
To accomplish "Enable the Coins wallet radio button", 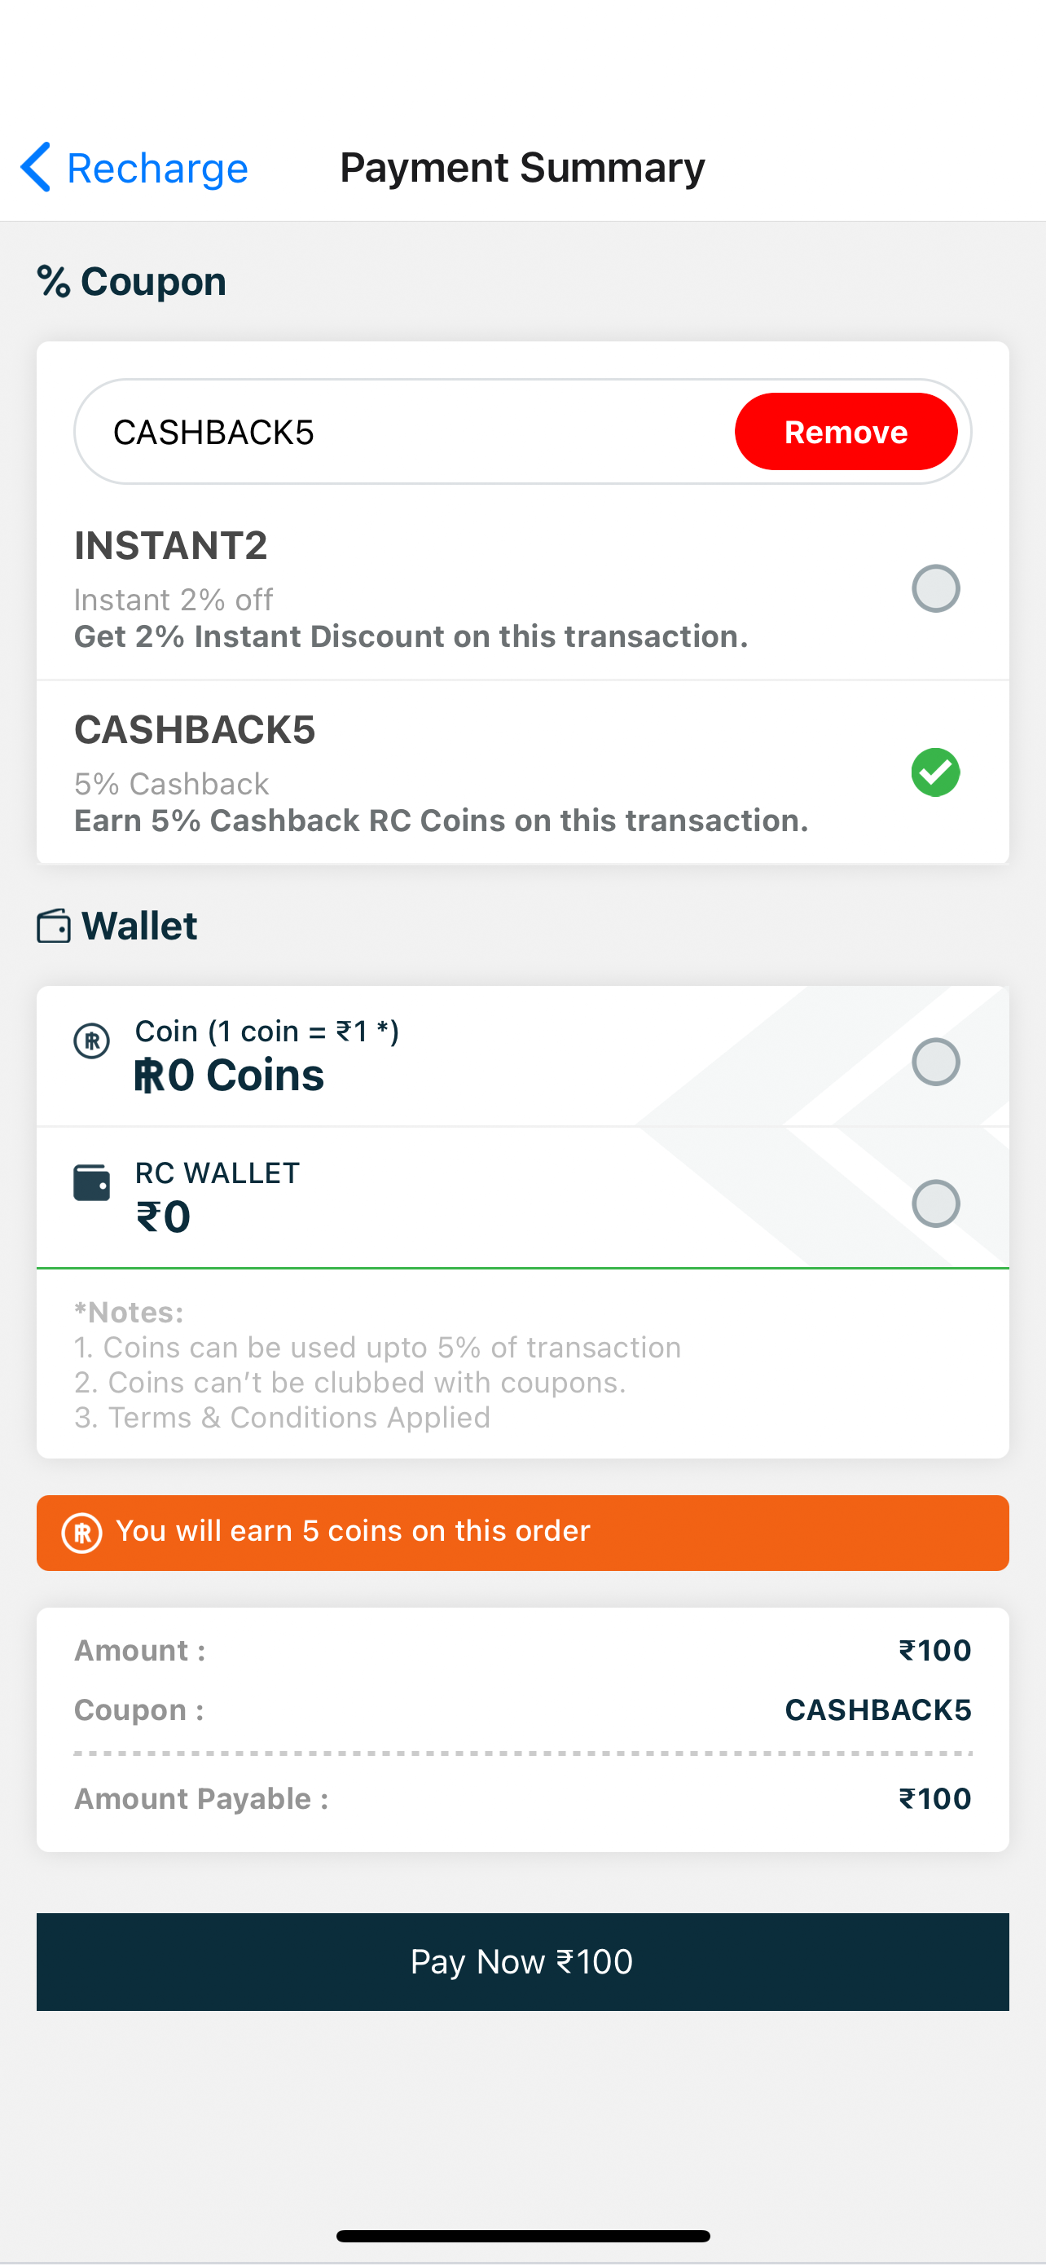I will [935, 1062].
